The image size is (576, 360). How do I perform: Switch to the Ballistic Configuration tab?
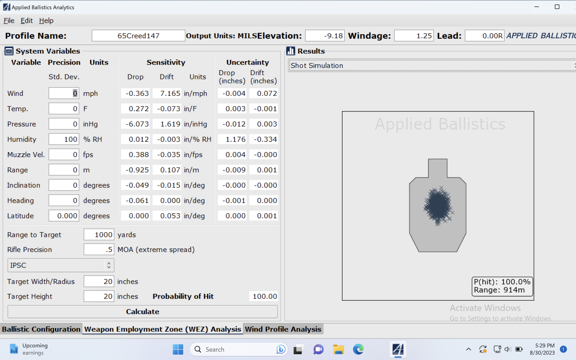pos(41,329)
